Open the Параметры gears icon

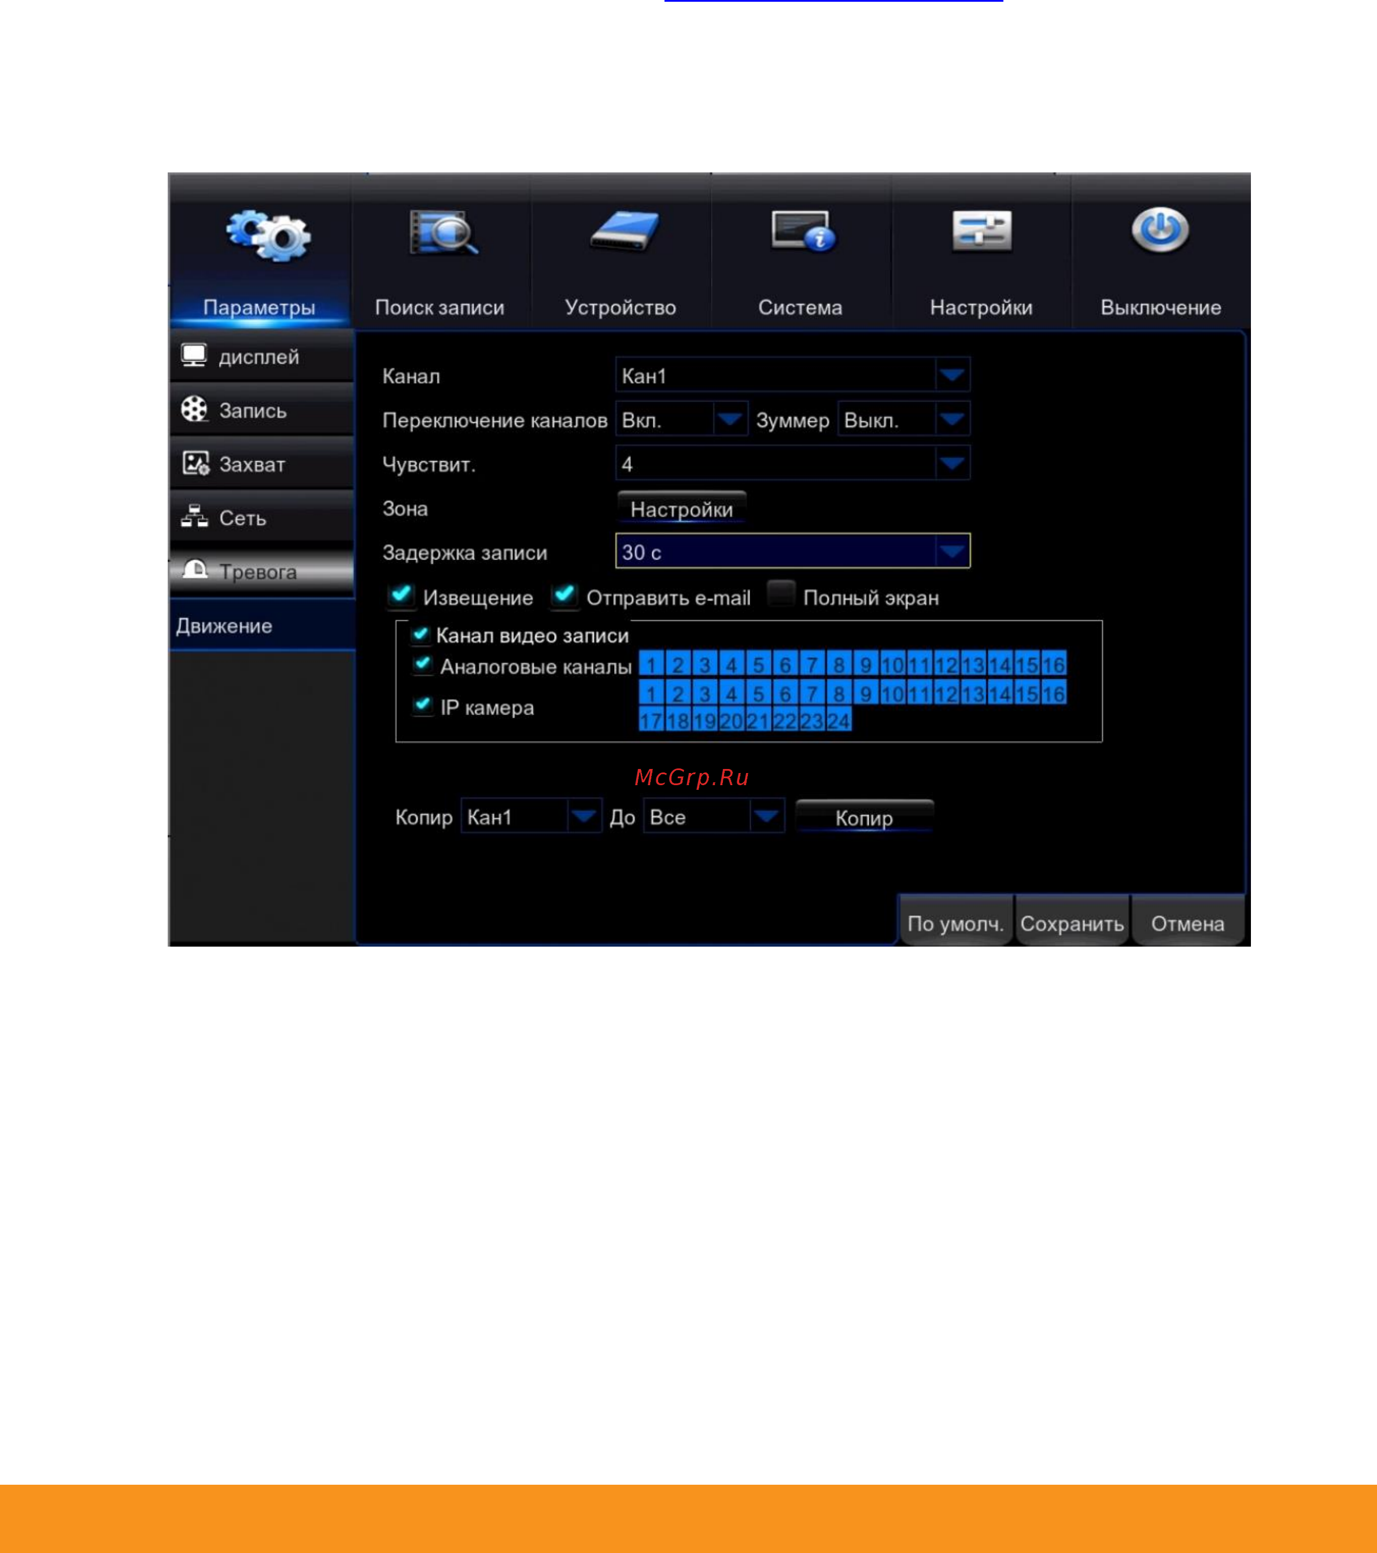[x=268, y=235]
